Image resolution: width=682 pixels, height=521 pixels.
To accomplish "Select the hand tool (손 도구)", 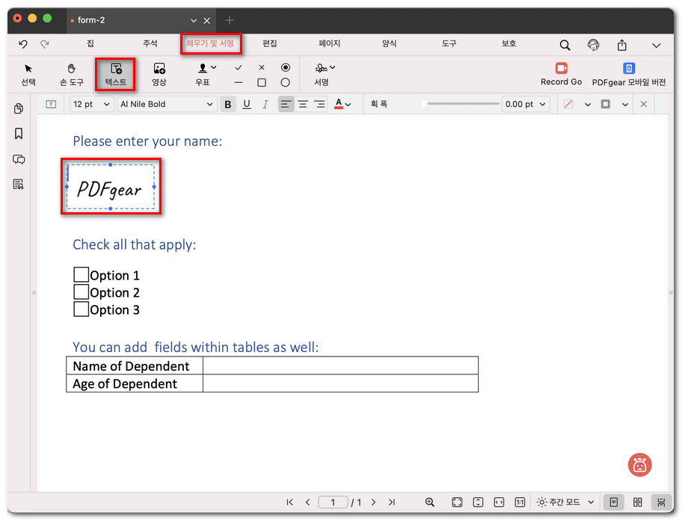I will [72, 74].
